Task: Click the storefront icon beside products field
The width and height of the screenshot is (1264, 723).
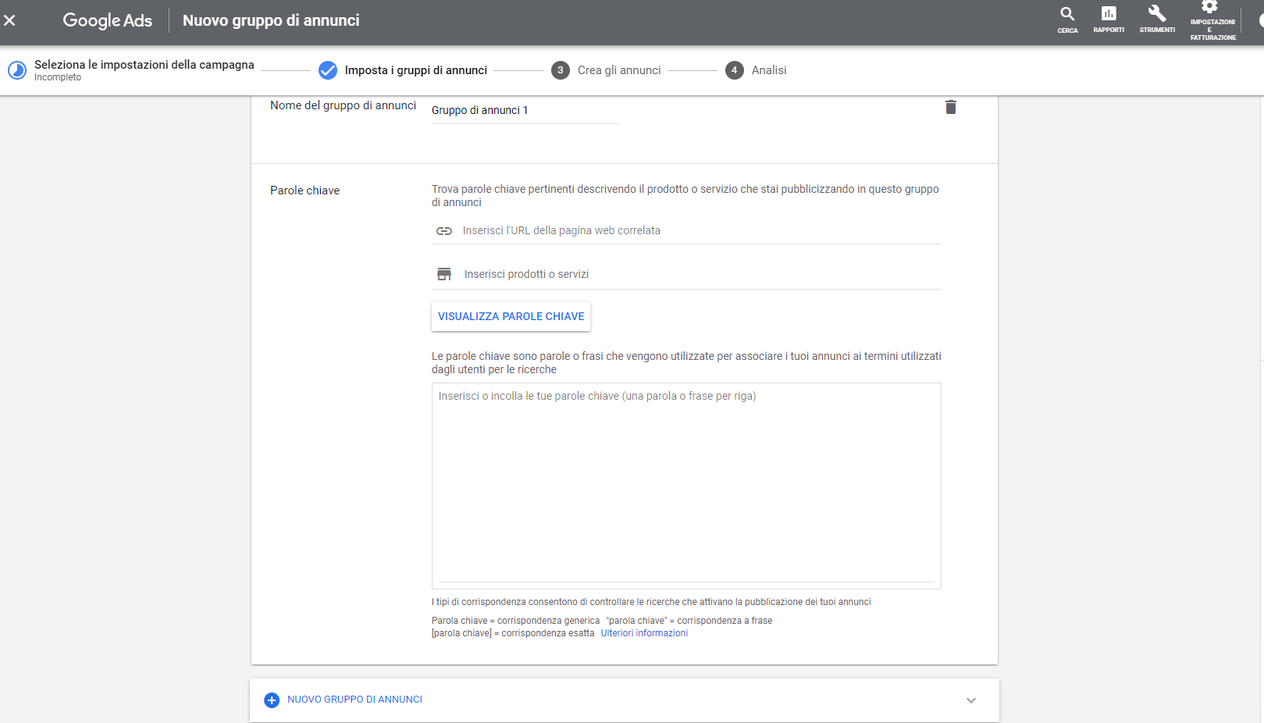Action: click(444, 274)
